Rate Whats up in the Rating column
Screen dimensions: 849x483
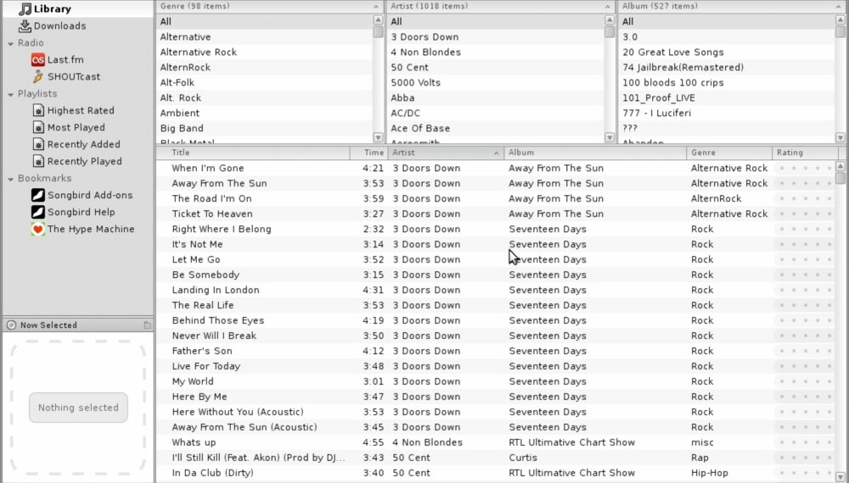[x=805, y=442]
